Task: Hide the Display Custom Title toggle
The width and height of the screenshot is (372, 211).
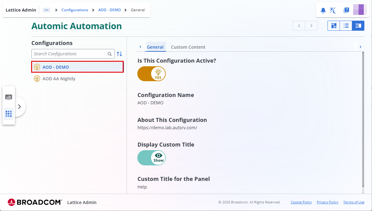Action: pos(151,158)
